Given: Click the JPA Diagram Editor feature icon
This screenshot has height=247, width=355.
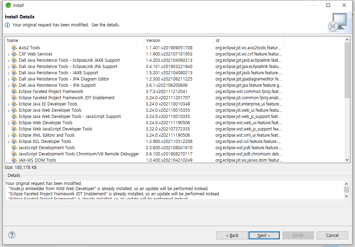Looking at the screenshot, I should [14, 79].
